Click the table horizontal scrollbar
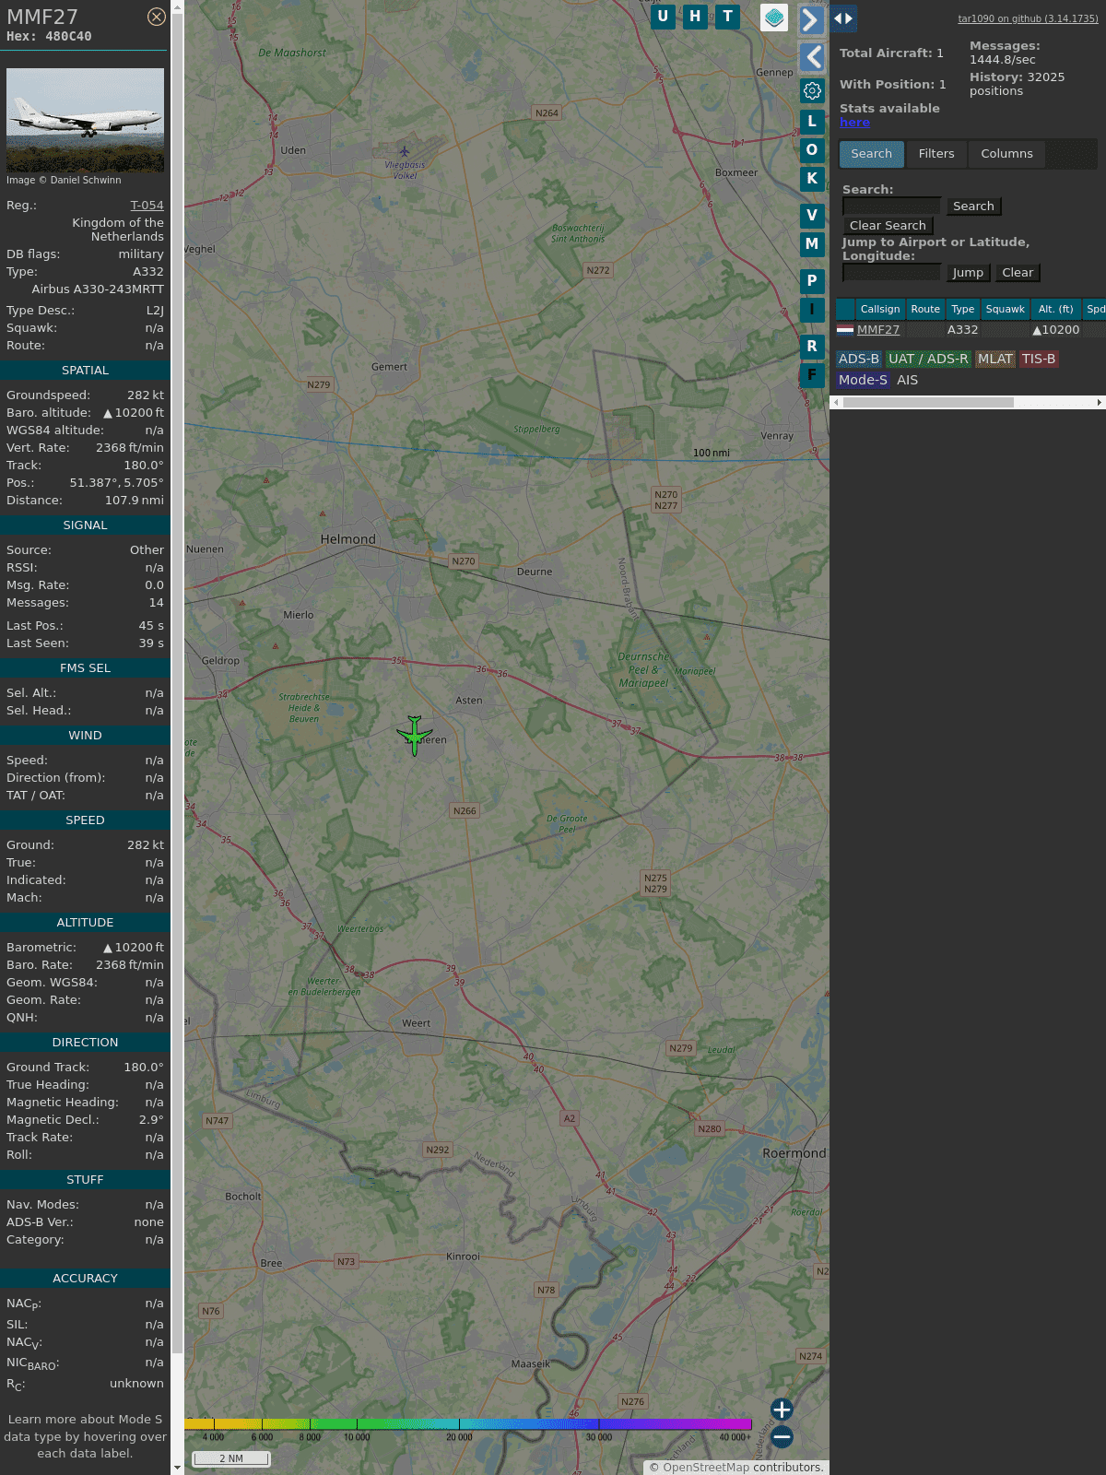1106x1475 pixels. tap(928, 402)
